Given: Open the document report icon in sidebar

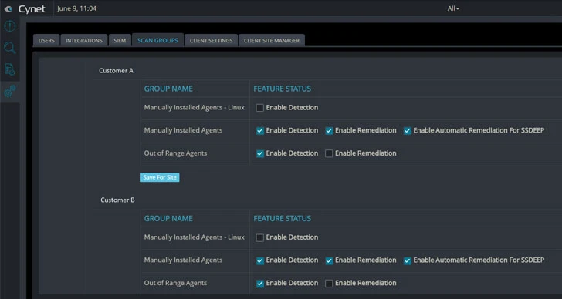Looking at the screenshot, I should tap(10, 69).
